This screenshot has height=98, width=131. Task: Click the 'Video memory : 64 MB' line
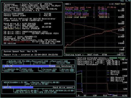click(23, 20)
